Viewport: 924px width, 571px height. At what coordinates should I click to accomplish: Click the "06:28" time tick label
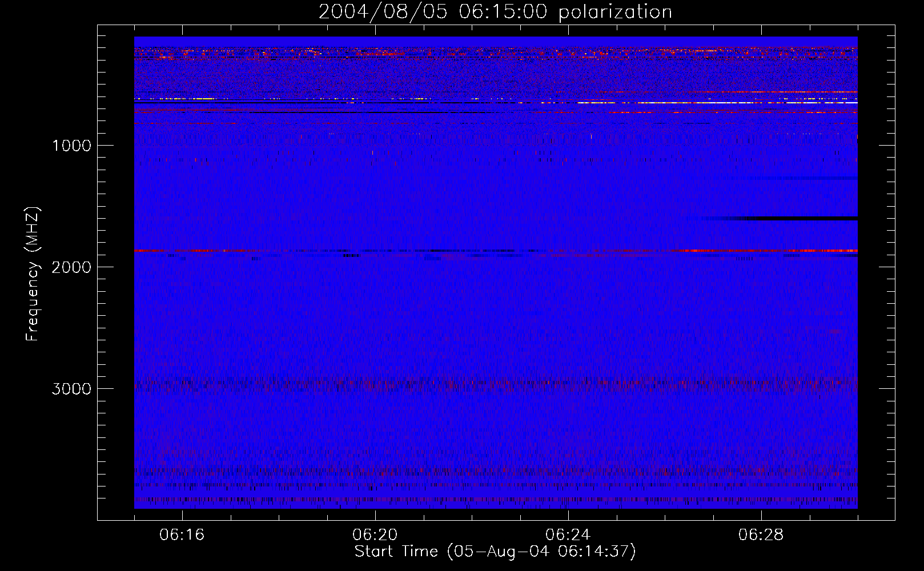pyautogui.click(x=761, y=535)
